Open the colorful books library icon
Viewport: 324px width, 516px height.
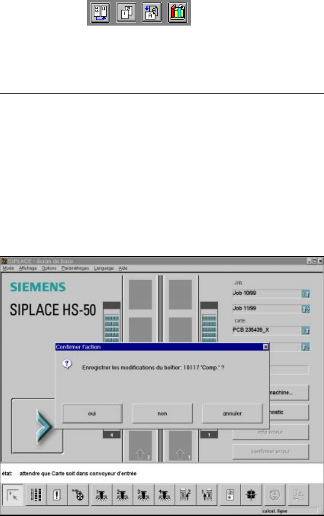point(177,13)
